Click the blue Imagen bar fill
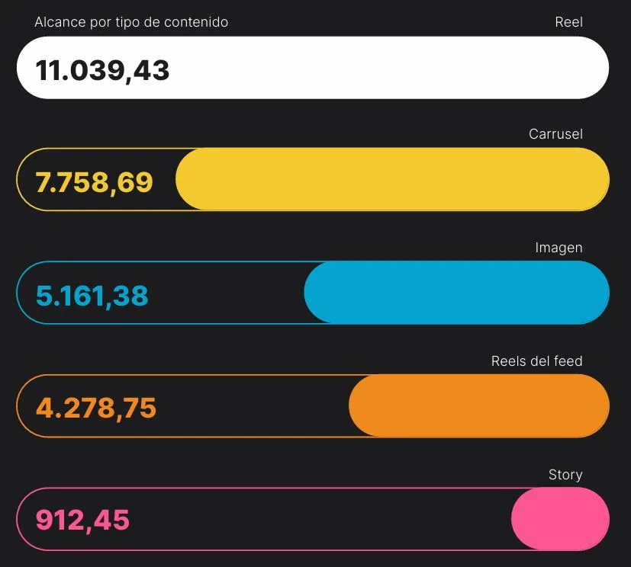 pyautogui.click(x=457, y=293)
